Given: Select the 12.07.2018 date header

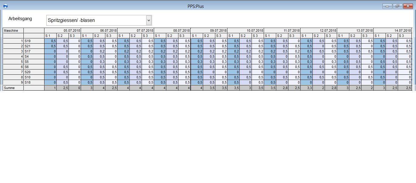Looking at the screenshot, I should (x=319, y=30).
